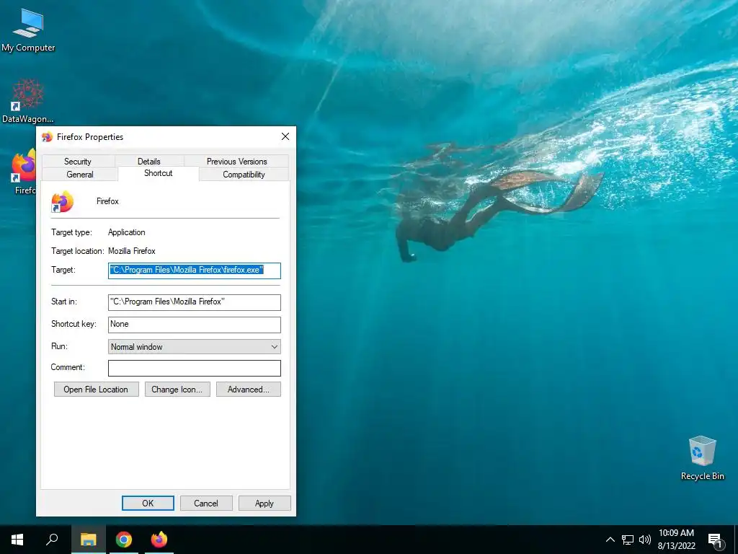The height and width of the screenshot is (554, 738).
Task: Click Firefox icon in Properties title bar
Action: click(x=47, y=137)
